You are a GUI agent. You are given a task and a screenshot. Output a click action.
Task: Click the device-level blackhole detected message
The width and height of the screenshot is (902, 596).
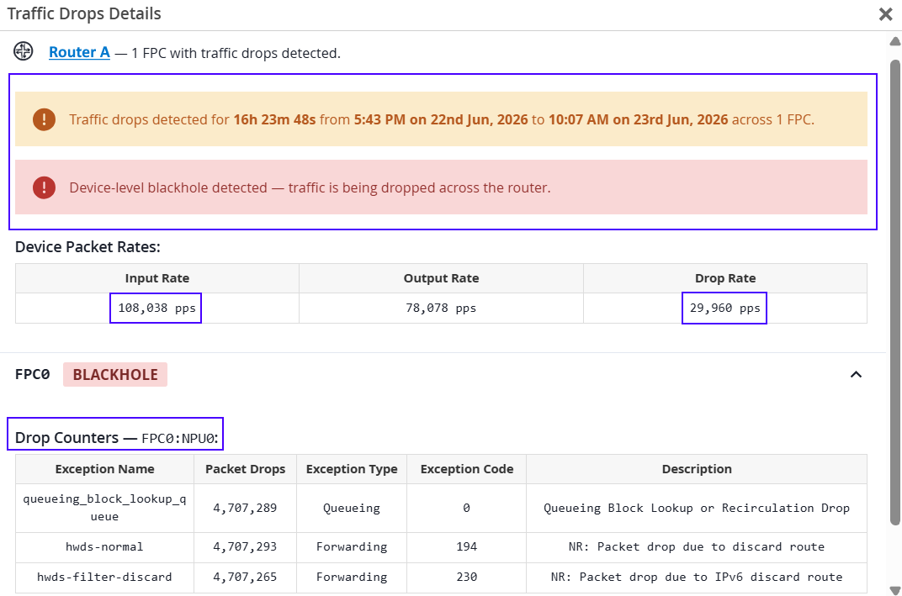click(310, 188)
